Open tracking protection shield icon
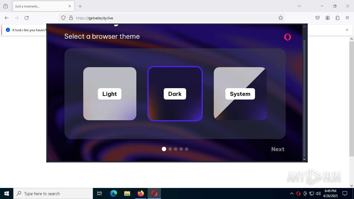The height and width of the screenshot is (199, 354). 63,18
